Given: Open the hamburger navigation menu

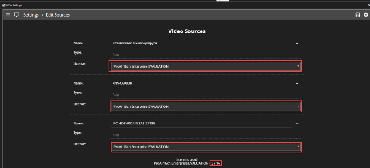Looking at the screenshot, I should pos(8,15).
